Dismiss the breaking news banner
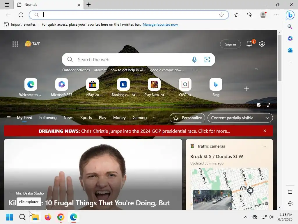 pyautogui.click(x=265, y=131)
